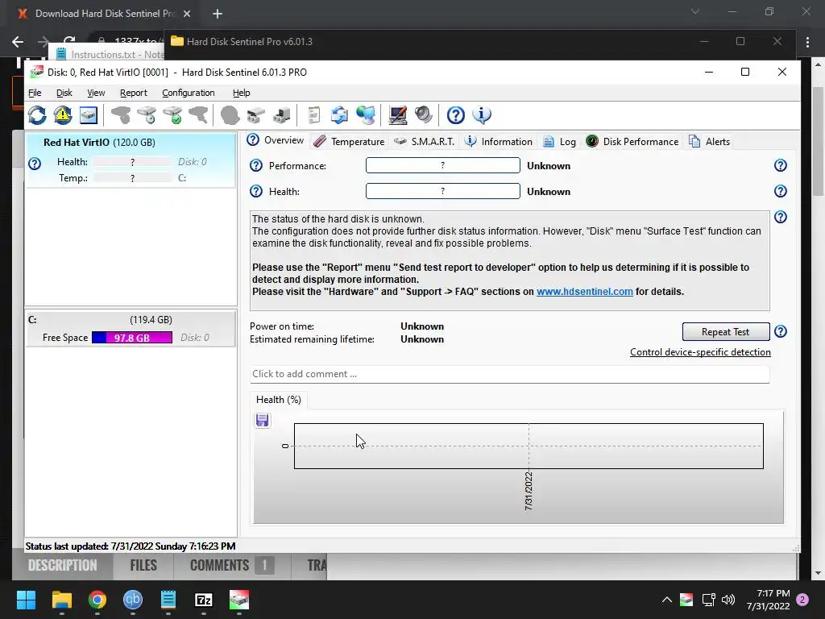Open the Configuration menu
825x619 pixels.
coord(189,93)
